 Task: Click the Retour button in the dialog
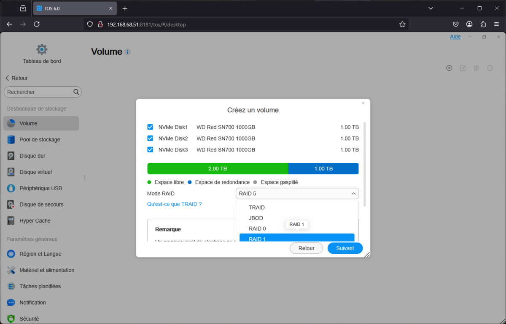click(307, 248)
